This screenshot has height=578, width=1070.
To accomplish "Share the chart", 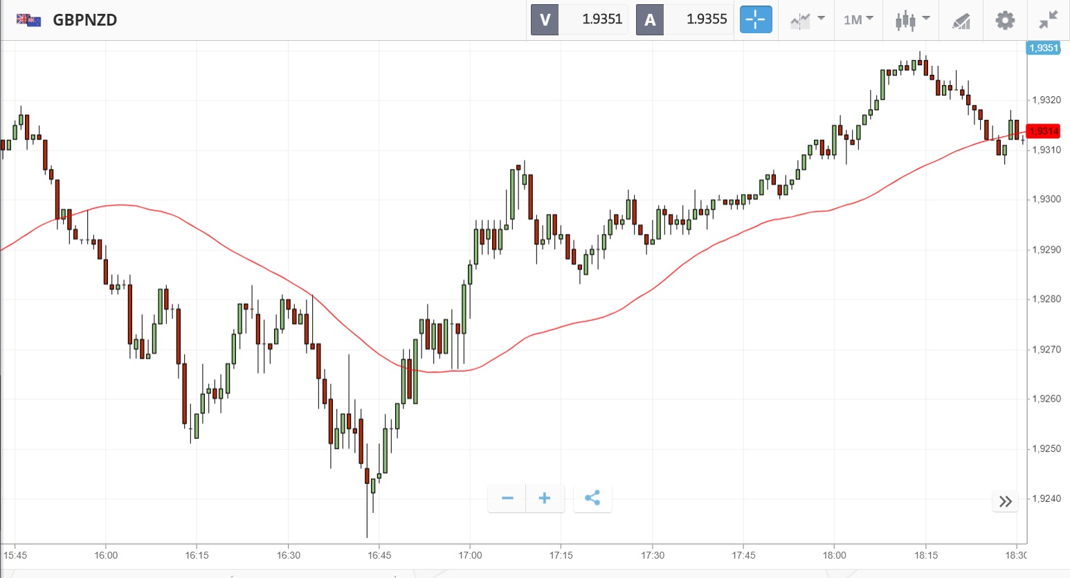I will coord(592,498).
